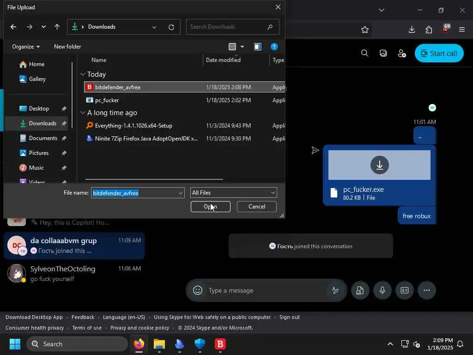Screen dimensions: 473x355
Task: Close the File Upload dialog
Action: click(278, 7)
